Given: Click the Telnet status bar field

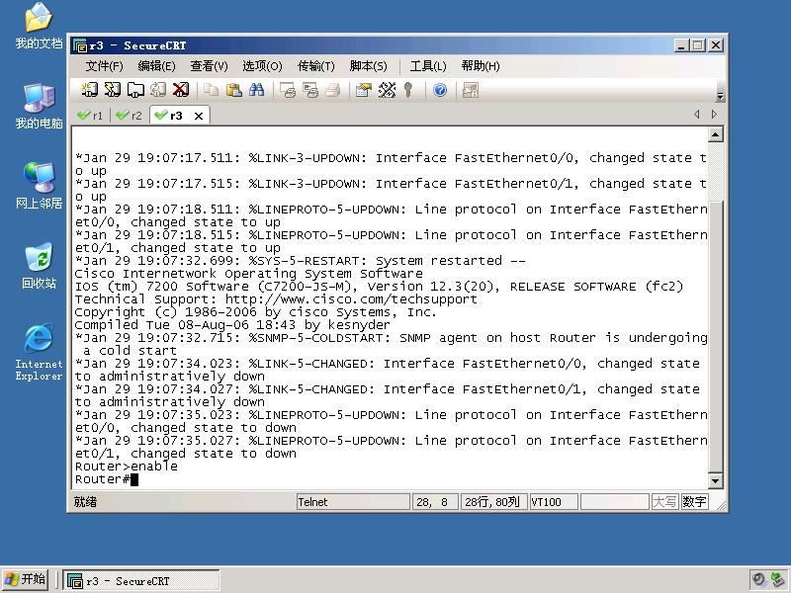Looking at the screenshot, I should coord(353,502).
